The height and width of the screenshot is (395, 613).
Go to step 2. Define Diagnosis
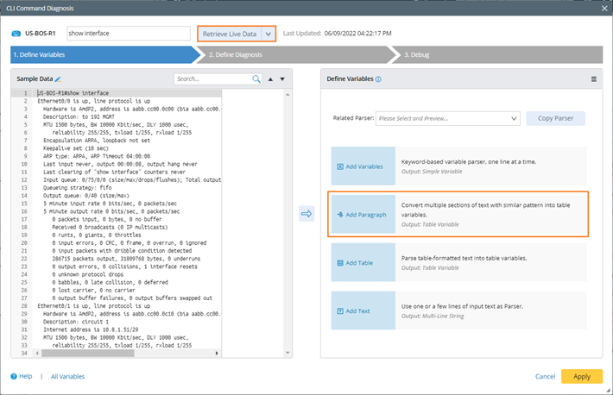click(295, 54)
